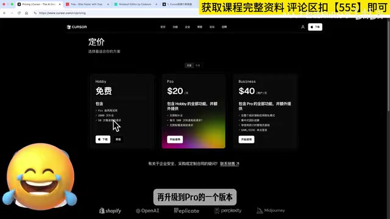Click the 定价 page heading
Viewport: 390px width, 219px height.
coord(96,42)
